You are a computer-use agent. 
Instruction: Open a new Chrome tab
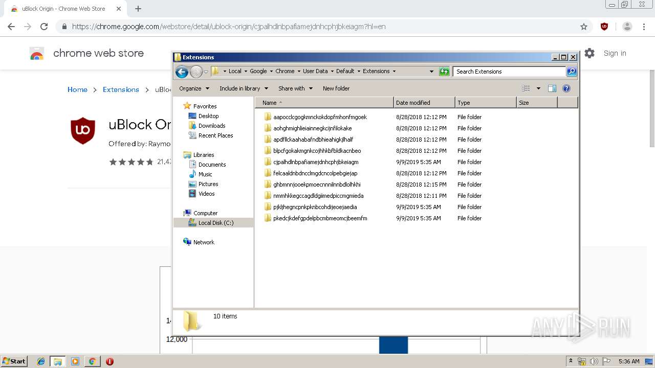pyautogui.click(x=138, y=9)
